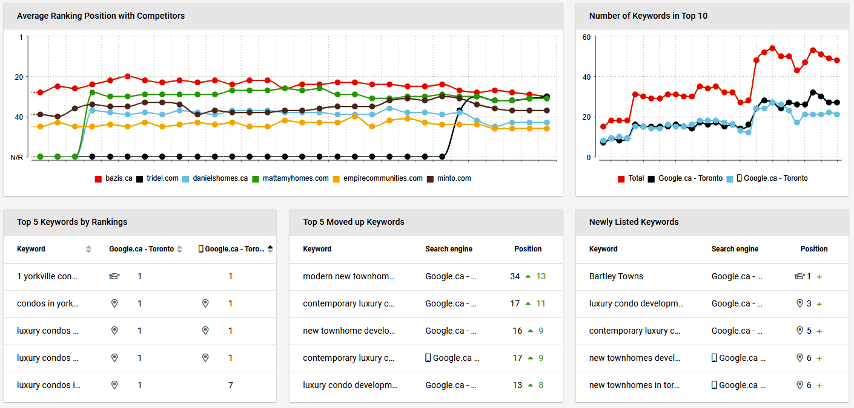Click the sort arrow on mobile Google.ca column
The image size is (854, 408).
coord(270,249)
